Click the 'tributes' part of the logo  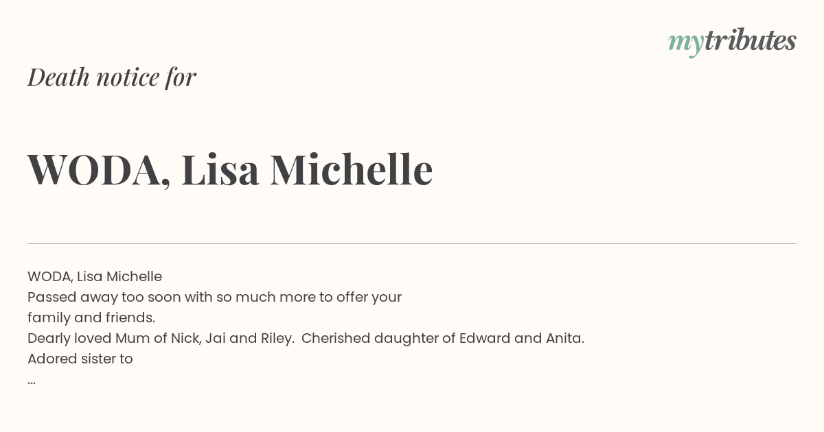pyautogui.click(x=751, y=41)
